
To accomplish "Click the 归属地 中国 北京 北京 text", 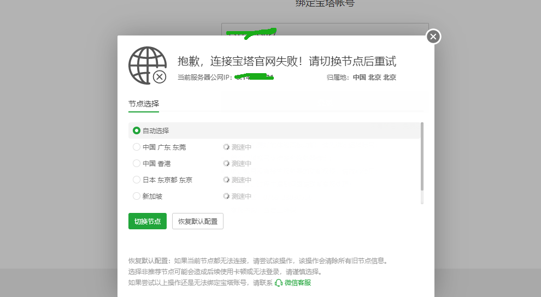I will coord(361,78).
